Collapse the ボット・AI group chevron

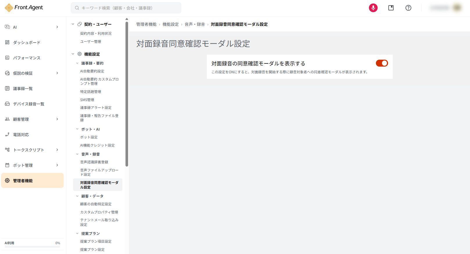point(77,129)
